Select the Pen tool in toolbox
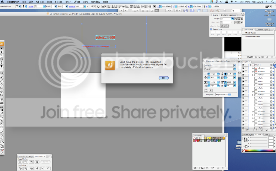 point(2,63)
